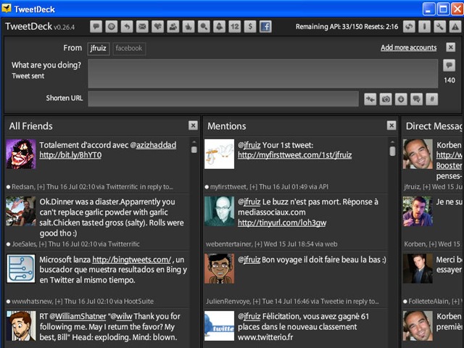The image size is (464, 348).
Task: Toggle the read dot beside myfirsttweet
Action: (207, 187)
